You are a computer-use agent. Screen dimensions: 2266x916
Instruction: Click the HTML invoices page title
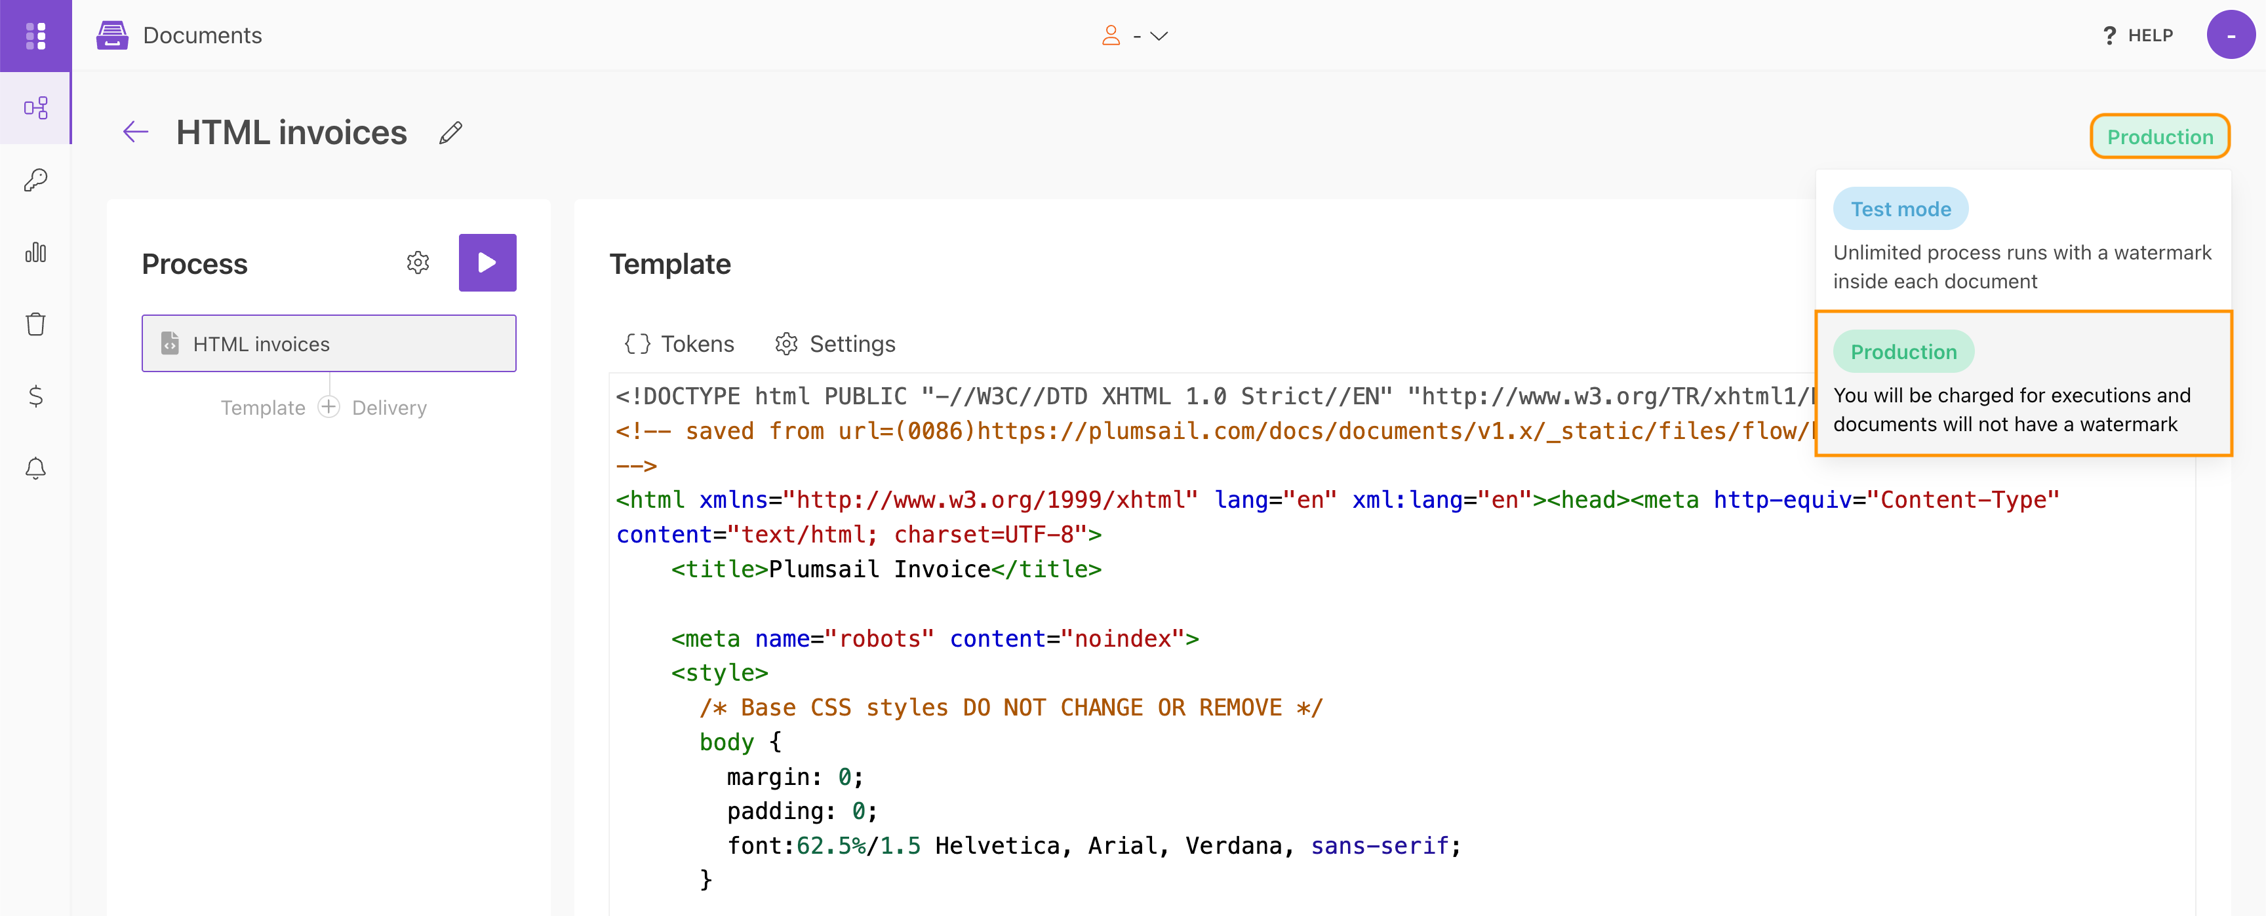(x=292, y=133)
